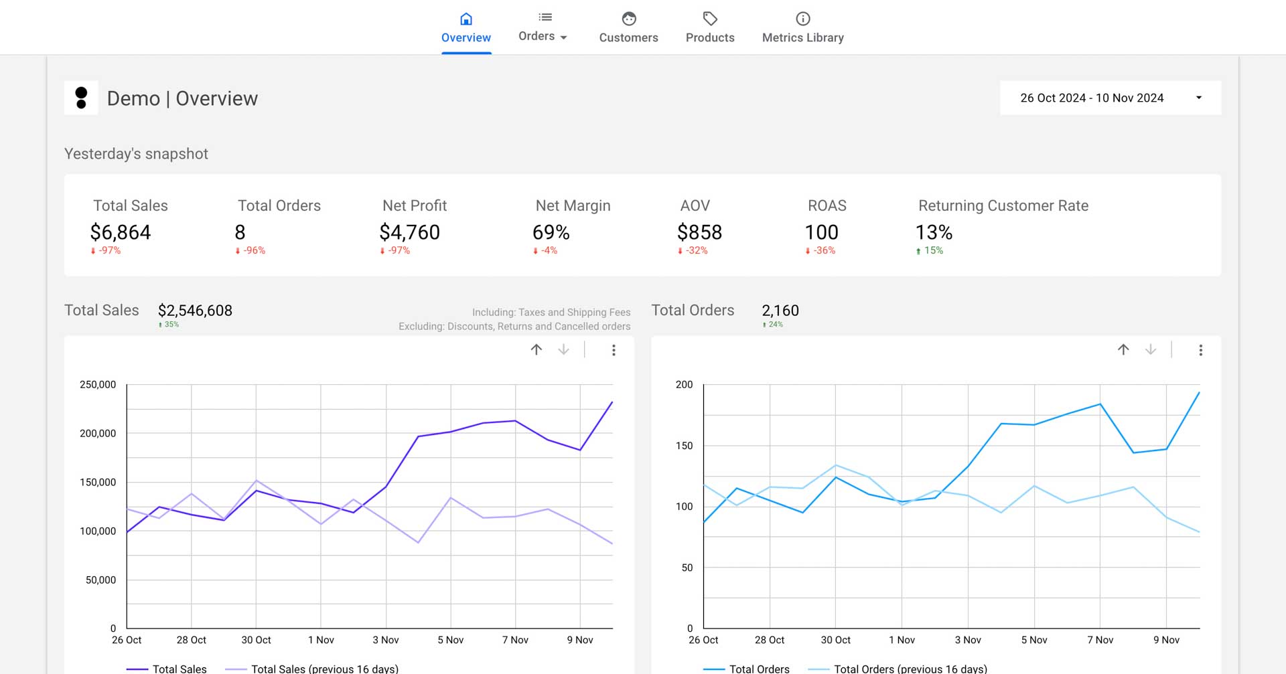
Task: Click the Metrics Library info icon
Action: (x=802, y=18)
